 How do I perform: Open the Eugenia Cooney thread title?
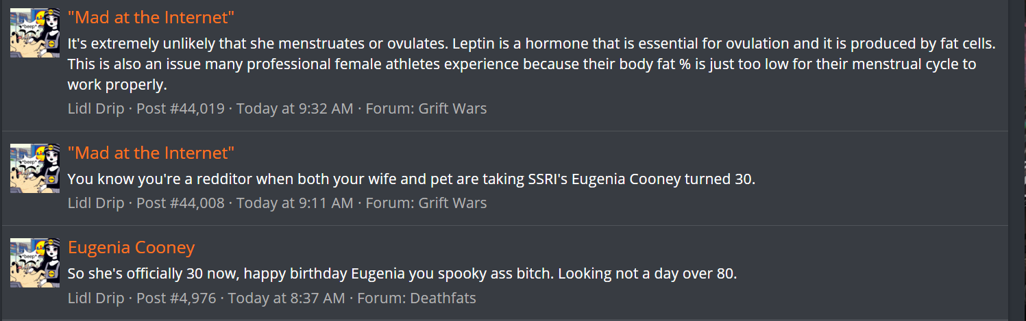pyautogui.click(x=131, y=247)
